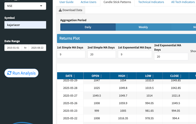Click the DATE column sort arrows icon
Screen dimensions: 196x124
click(x=74, y=76)
